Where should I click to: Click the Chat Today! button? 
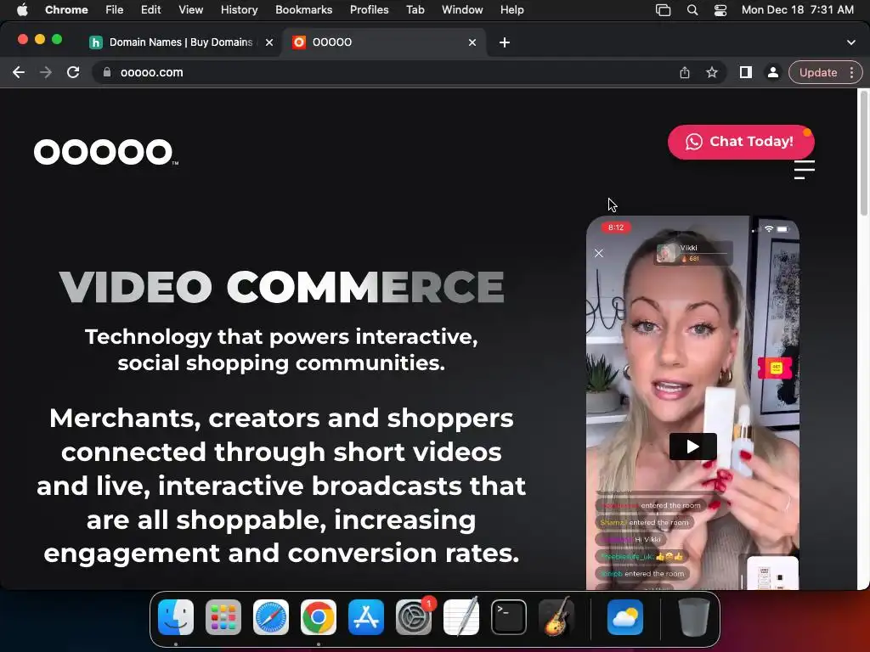click(741, 142)
